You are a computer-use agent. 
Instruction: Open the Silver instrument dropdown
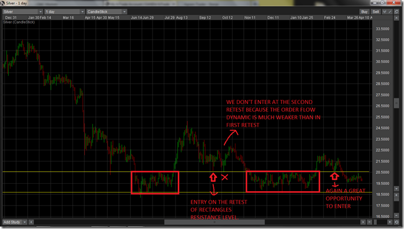[x=22, y=12]
